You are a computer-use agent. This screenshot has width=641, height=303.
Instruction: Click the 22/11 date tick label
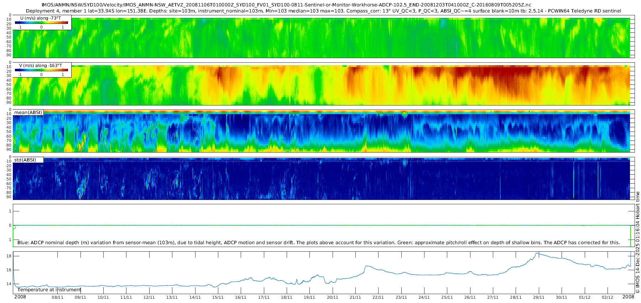pos(378,297)
